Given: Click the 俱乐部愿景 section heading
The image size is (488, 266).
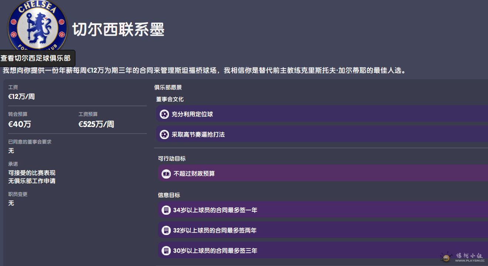Looking at the screenshot, I should pos(168,87).
